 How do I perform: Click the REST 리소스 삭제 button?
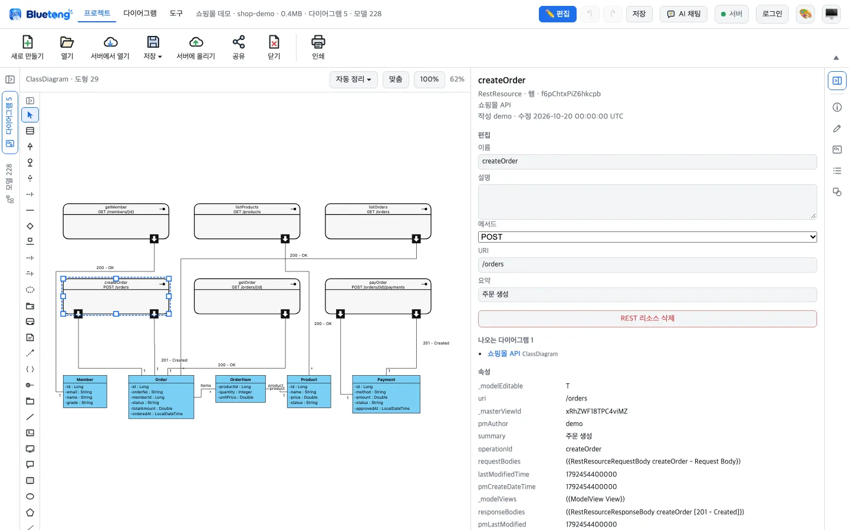tap(647, 319)
